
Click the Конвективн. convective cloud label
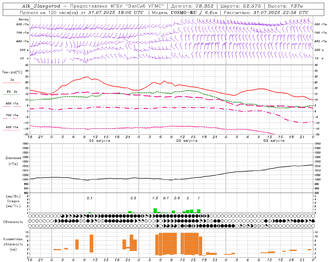(x=13, y=239)
